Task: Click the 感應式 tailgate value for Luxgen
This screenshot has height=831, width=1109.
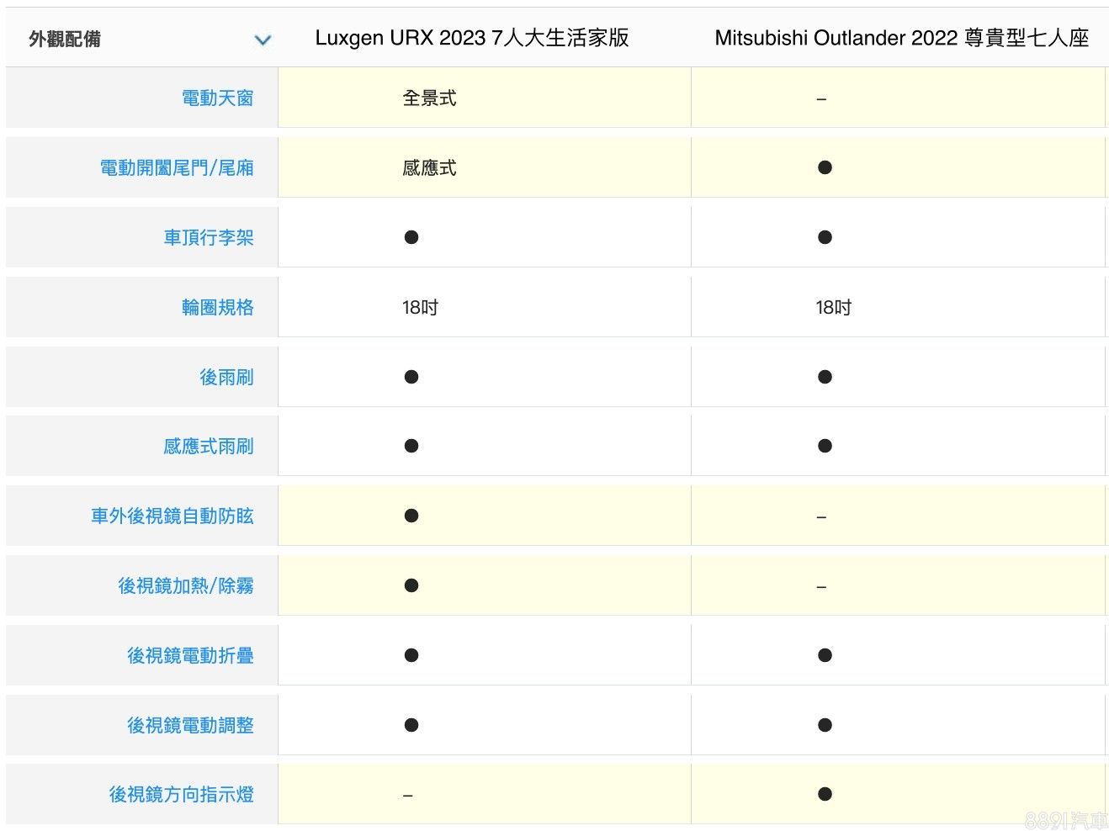Action: click(429, 168)
